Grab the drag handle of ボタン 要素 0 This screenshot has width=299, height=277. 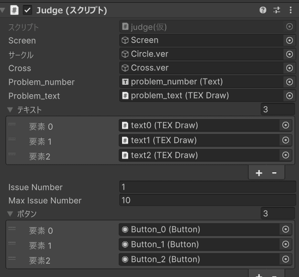click(12, 228)
